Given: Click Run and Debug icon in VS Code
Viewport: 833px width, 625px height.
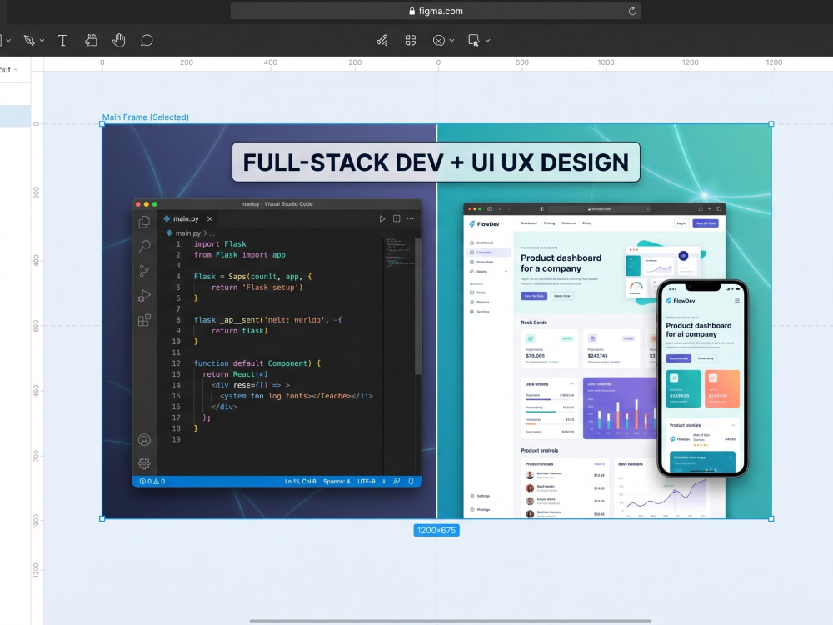Looking at the screenshot, I should click(x=144, y=296).
